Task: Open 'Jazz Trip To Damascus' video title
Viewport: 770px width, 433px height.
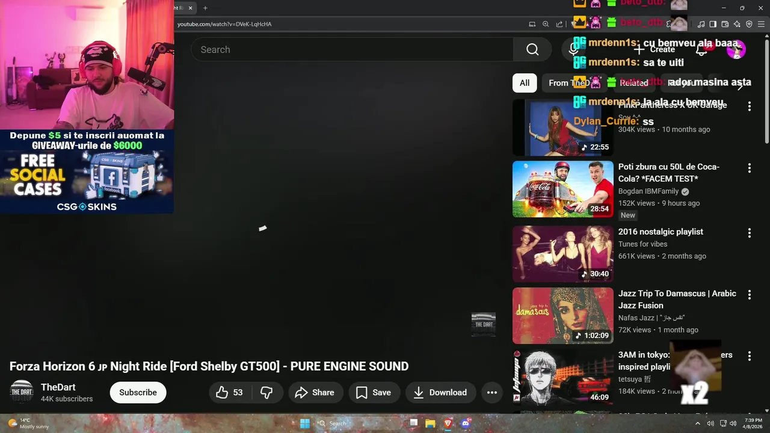Action: [677, 299]
